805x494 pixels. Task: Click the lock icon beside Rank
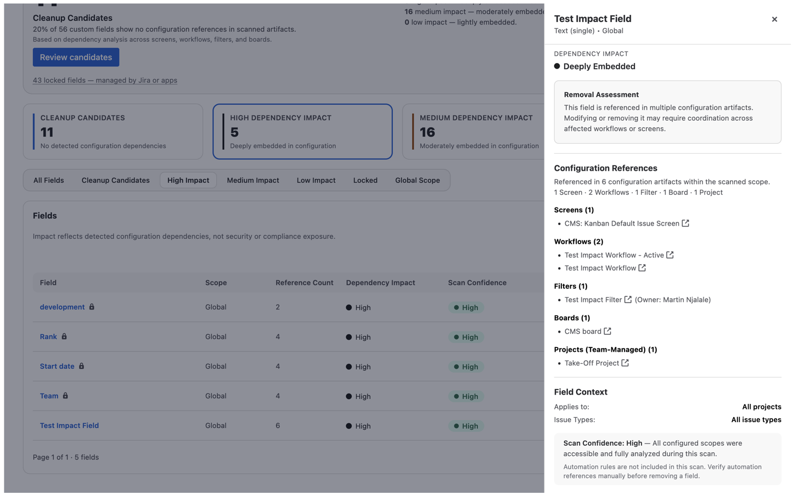tap(63, 336)
